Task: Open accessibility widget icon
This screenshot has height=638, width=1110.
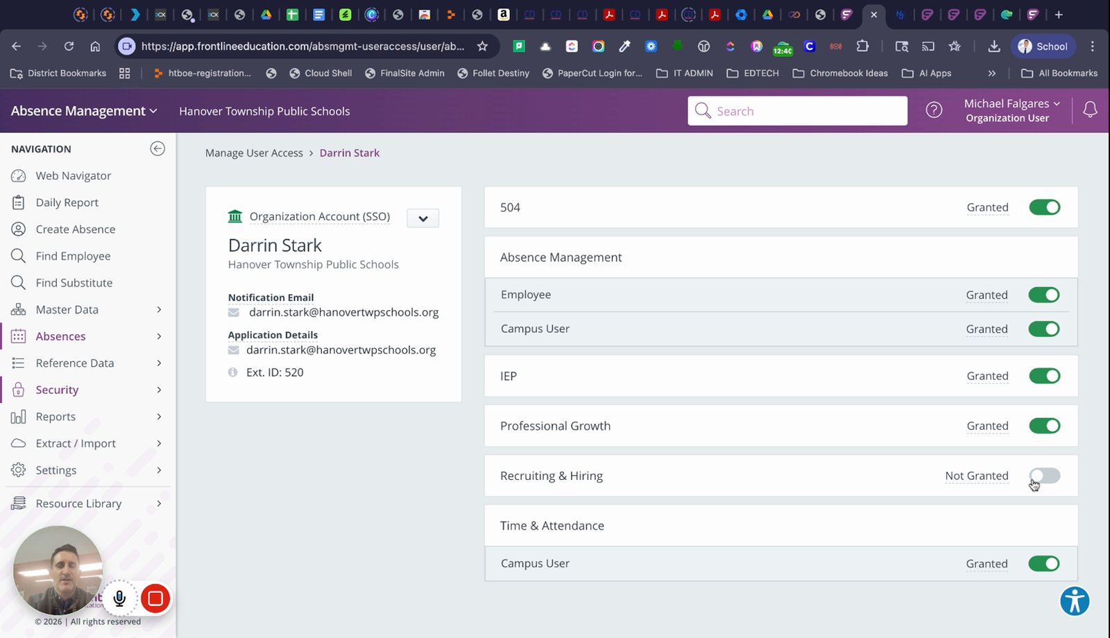Action: click(x=1075, y=601)
